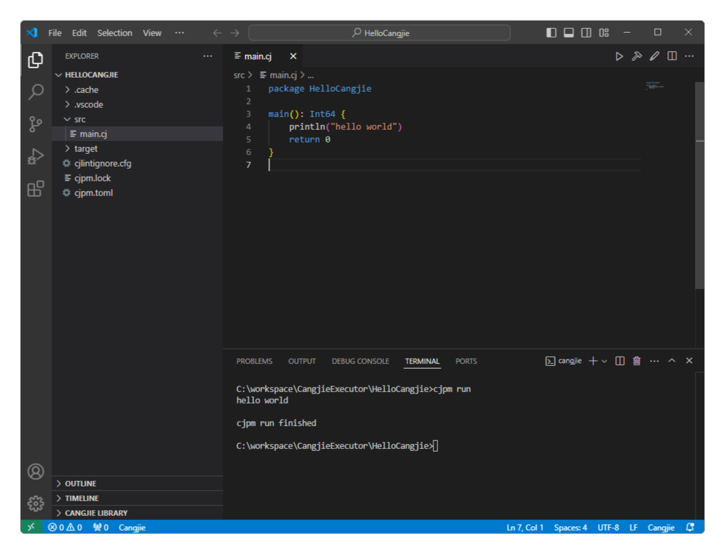Screen dimensions: 725x554
Task: Open Run and Debug view
Action: coord(35,157)
